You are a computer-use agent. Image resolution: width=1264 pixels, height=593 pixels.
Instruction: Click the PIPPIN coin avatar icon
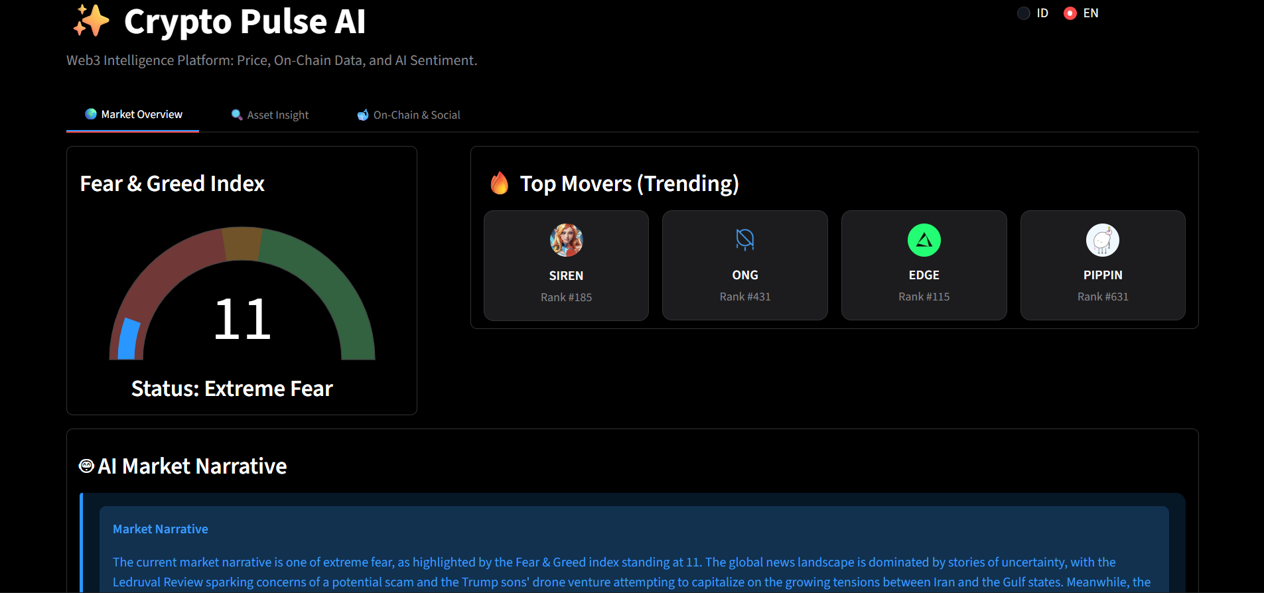click(x=1102, y=240)
